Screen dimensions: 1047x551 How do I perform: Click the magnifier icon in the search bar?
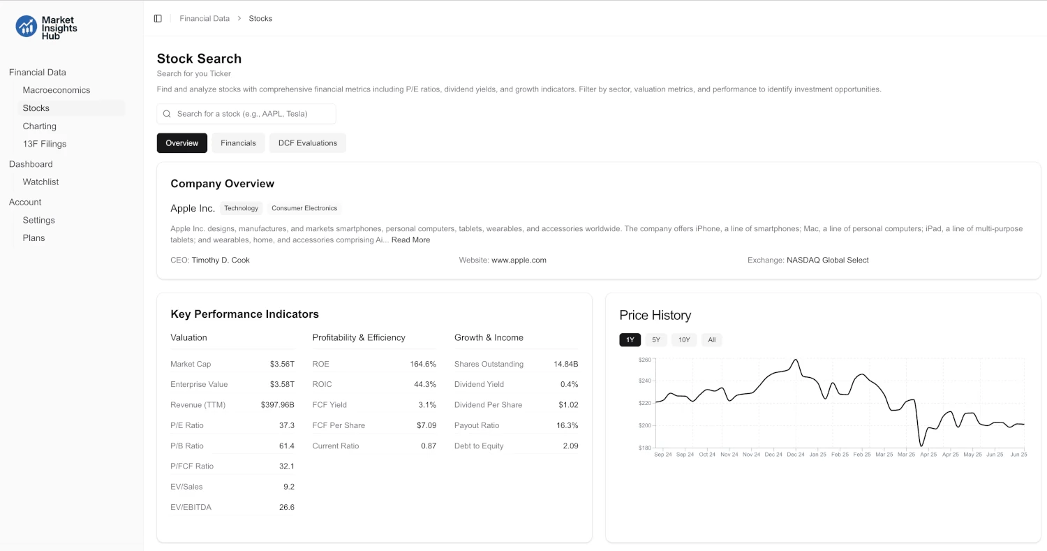(x=167, y=113)
